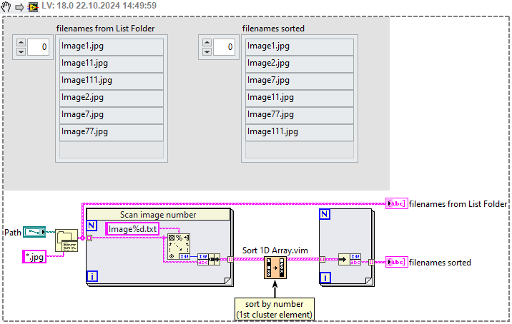
Task: Click the N terminal of Scan image number loop
Action: 92,226
